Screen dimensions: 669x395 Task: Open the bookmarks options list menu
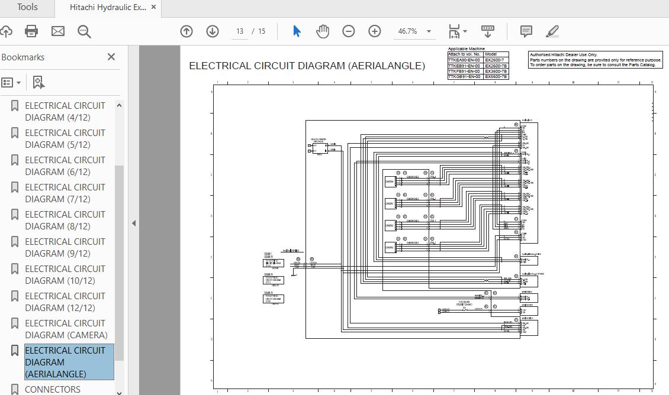click(x=11, y=82)
